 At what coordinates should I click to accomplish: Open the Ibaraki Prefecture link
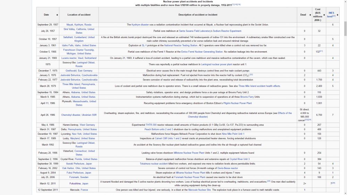[75, 164]
